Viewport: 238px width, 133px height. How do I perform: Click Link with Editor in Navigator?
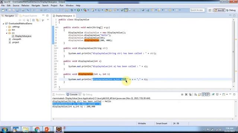click(37, 20)
